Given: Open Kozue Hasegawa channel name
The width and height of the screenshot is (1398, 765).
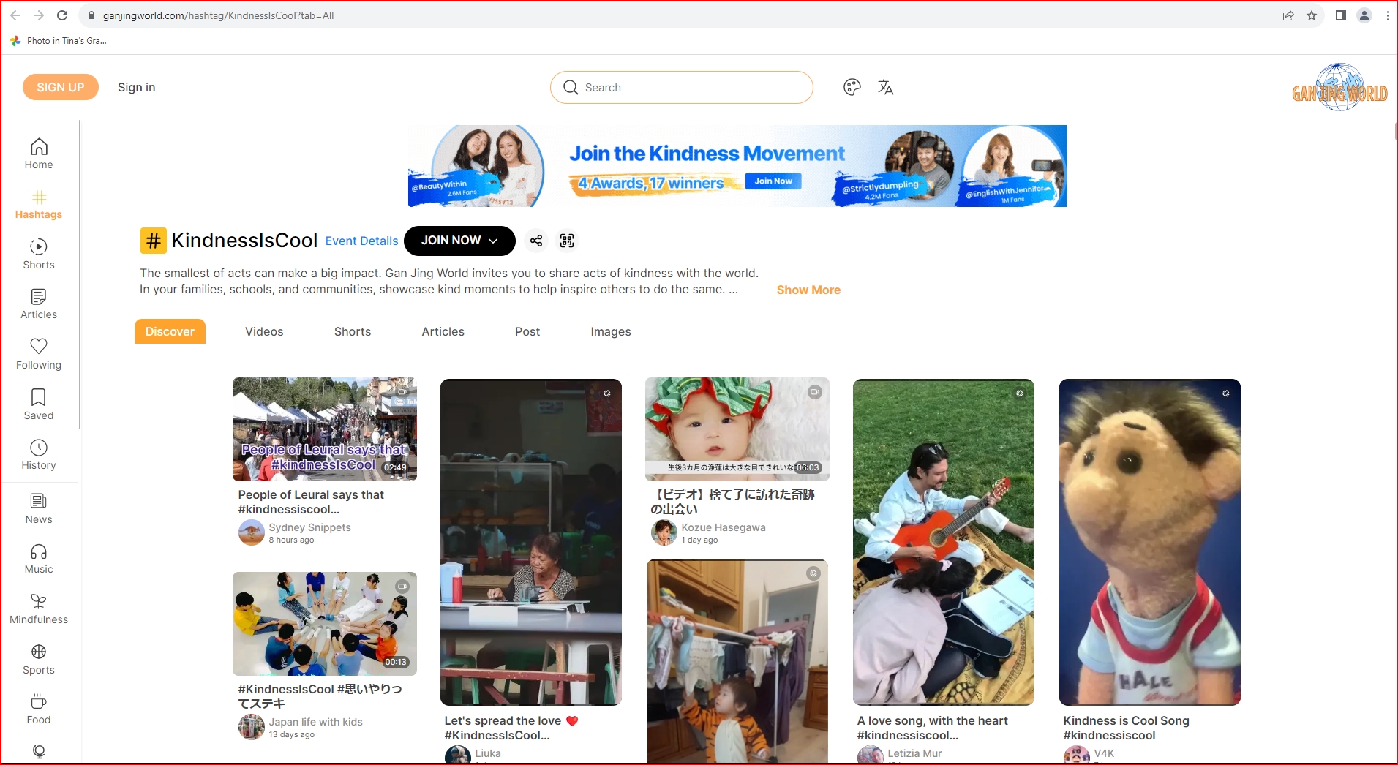Looking at the screenshot, I should click(724, 527).
